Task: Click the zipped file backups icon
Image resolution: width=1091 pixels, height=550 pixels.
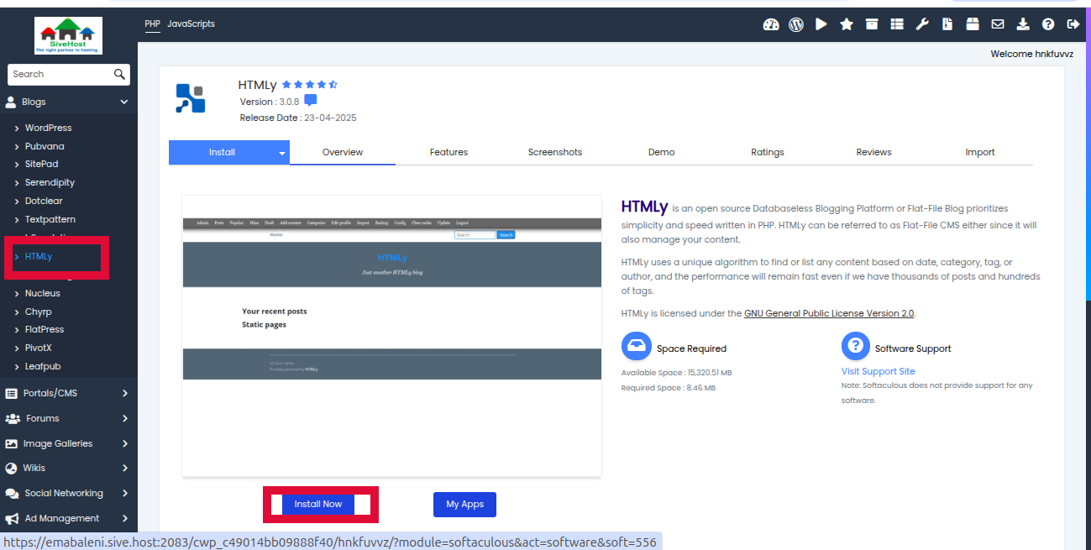Action: point(947,24)
